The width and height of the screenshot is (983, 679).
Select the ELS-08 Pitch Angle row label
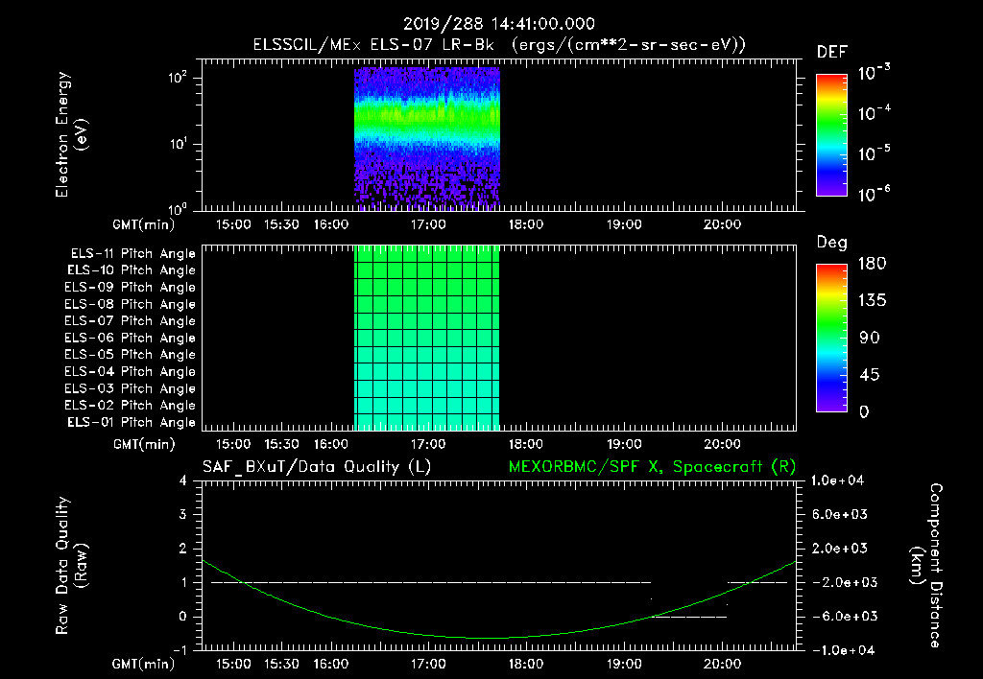(131, 304)
